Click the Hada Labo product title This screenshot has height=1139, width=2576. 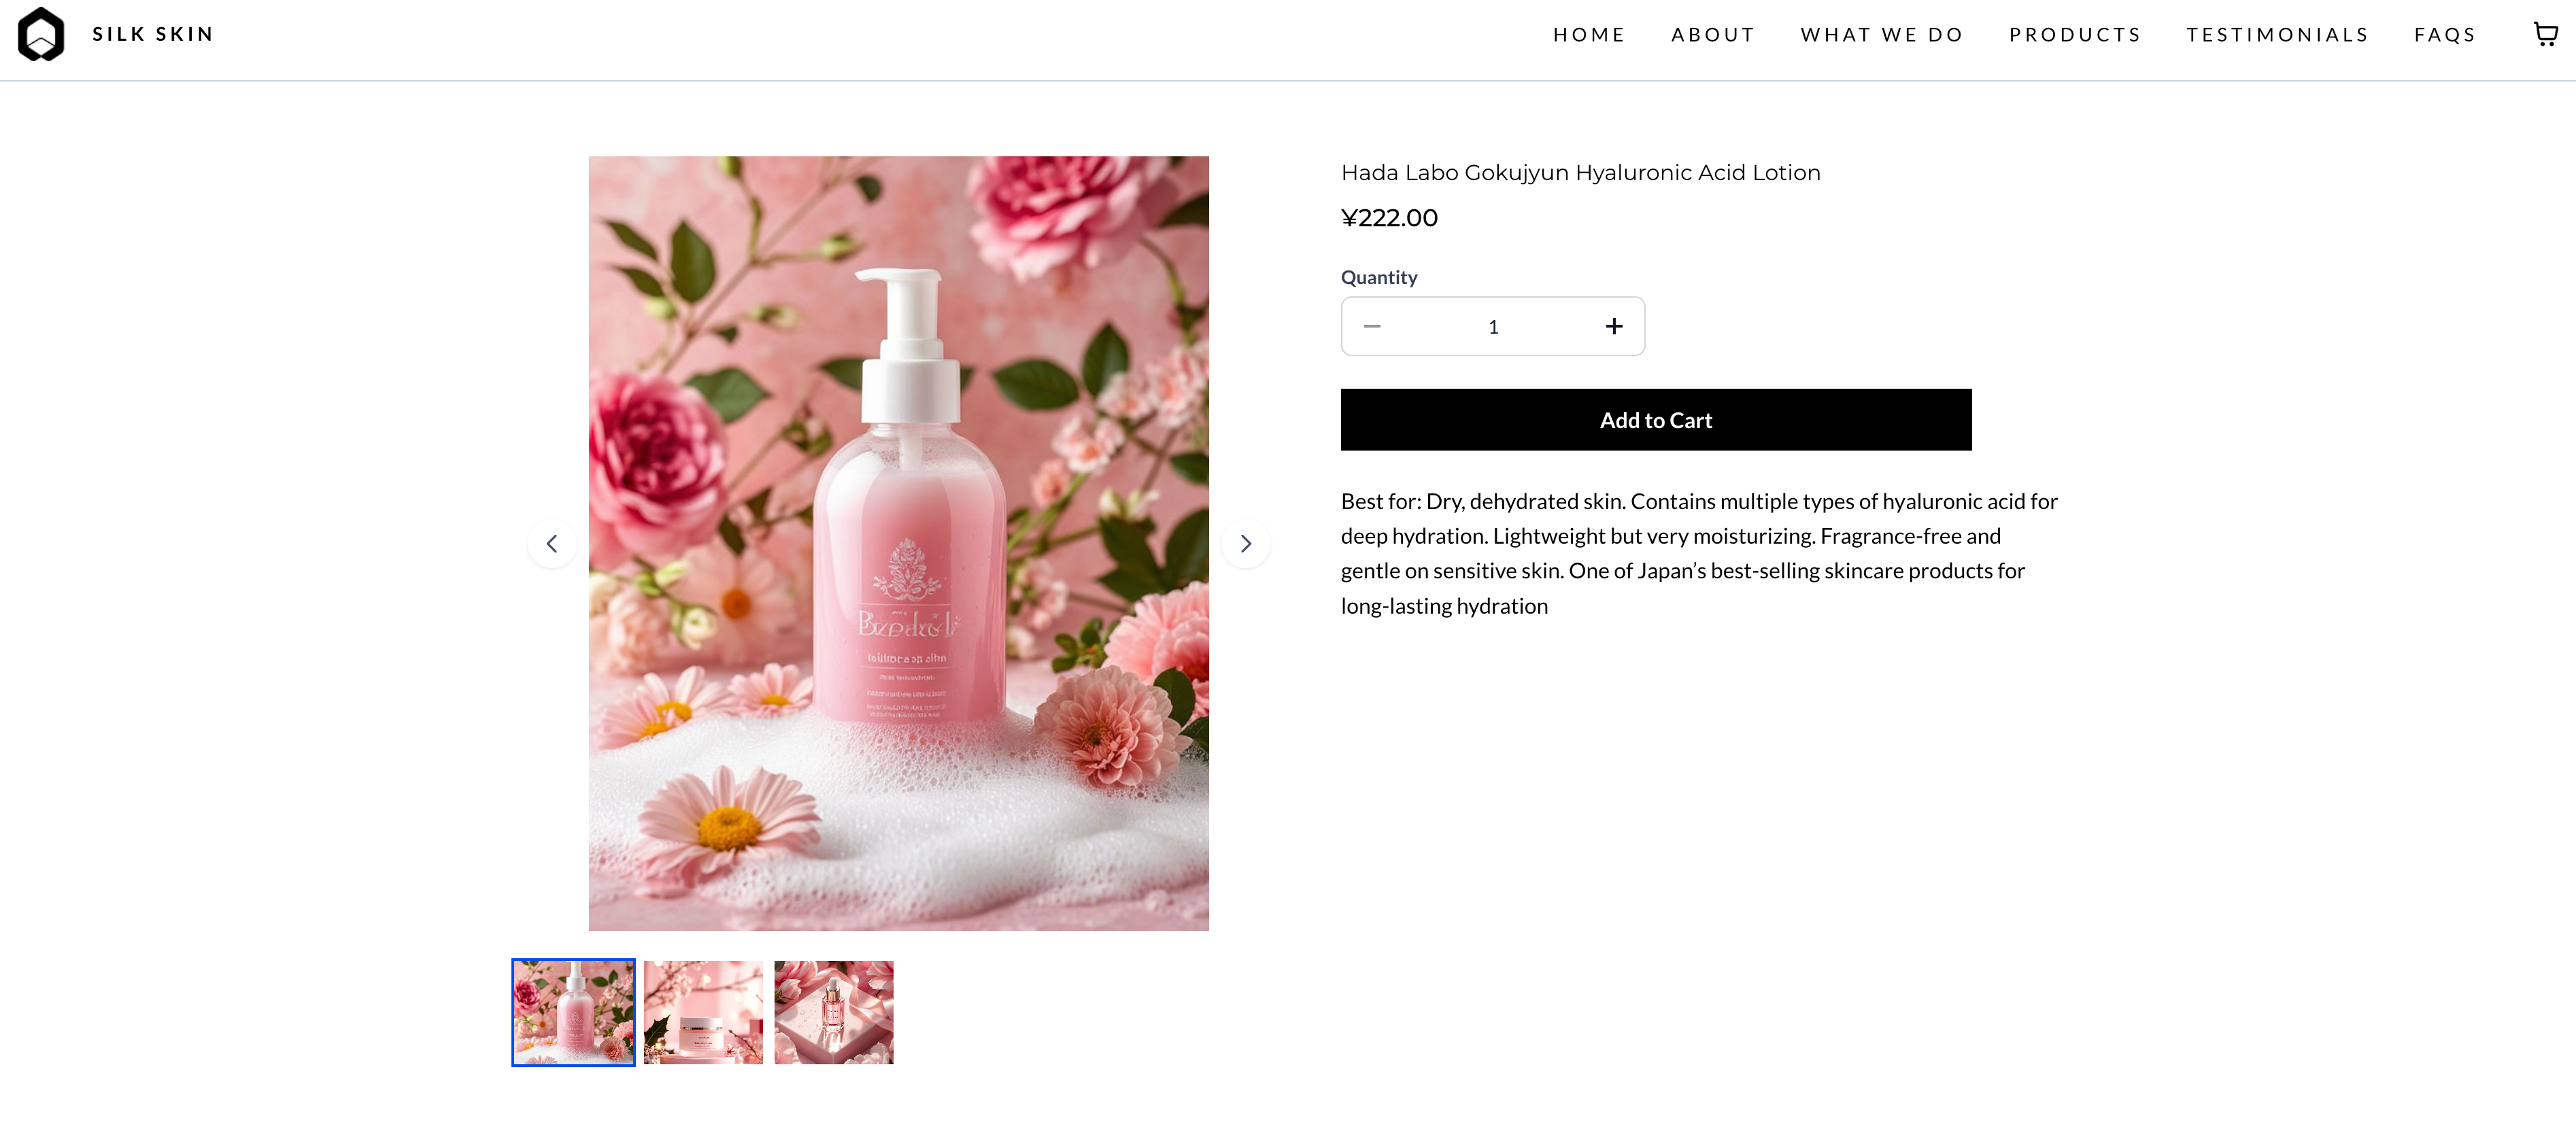tap(1580, 173)
